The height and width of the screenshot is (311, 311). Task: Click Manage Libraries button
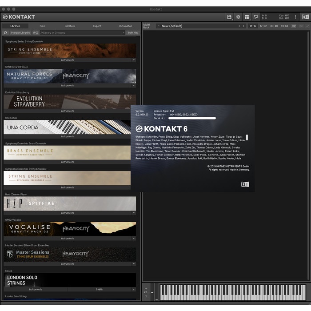click(20, 33)
